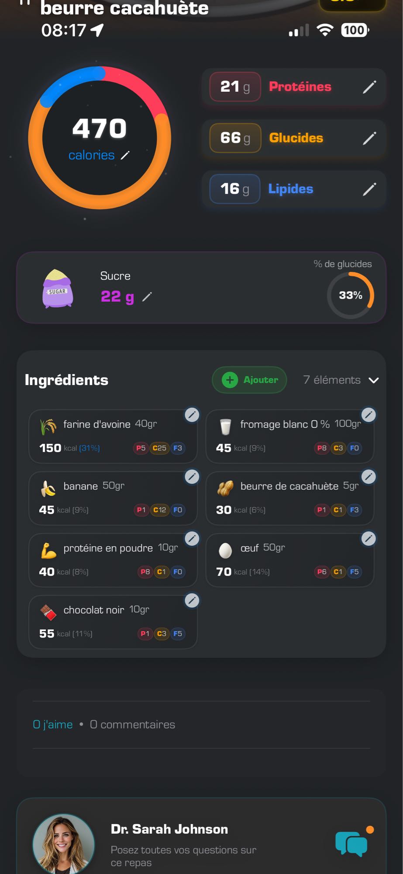Collapse the 7 éléments ingredient list
The width and height of the screenshot is (403, 874).
(373, 380)
